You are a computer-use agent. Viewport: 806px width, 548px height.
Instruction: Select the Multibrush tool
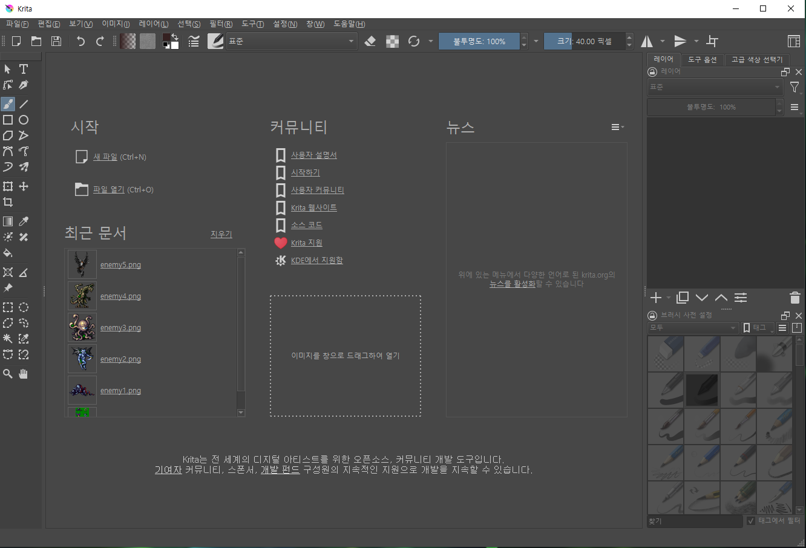click(24, 167)
